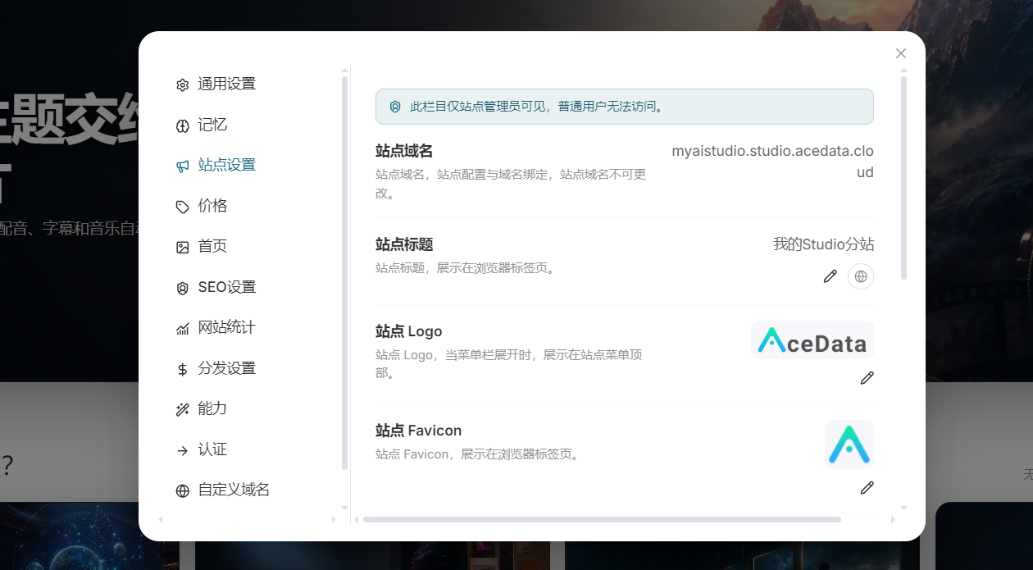
Task: Click the Favicon preview thumbnail
Action: tap(849, 445)
